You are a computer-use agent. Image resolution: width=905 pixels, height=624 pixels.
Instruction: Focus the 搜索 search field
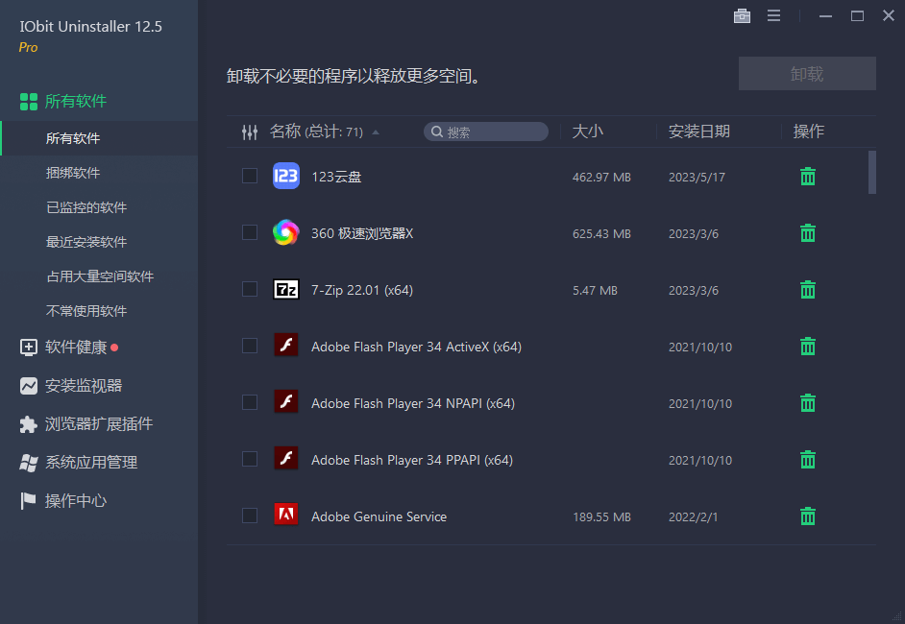coord(486,132)
